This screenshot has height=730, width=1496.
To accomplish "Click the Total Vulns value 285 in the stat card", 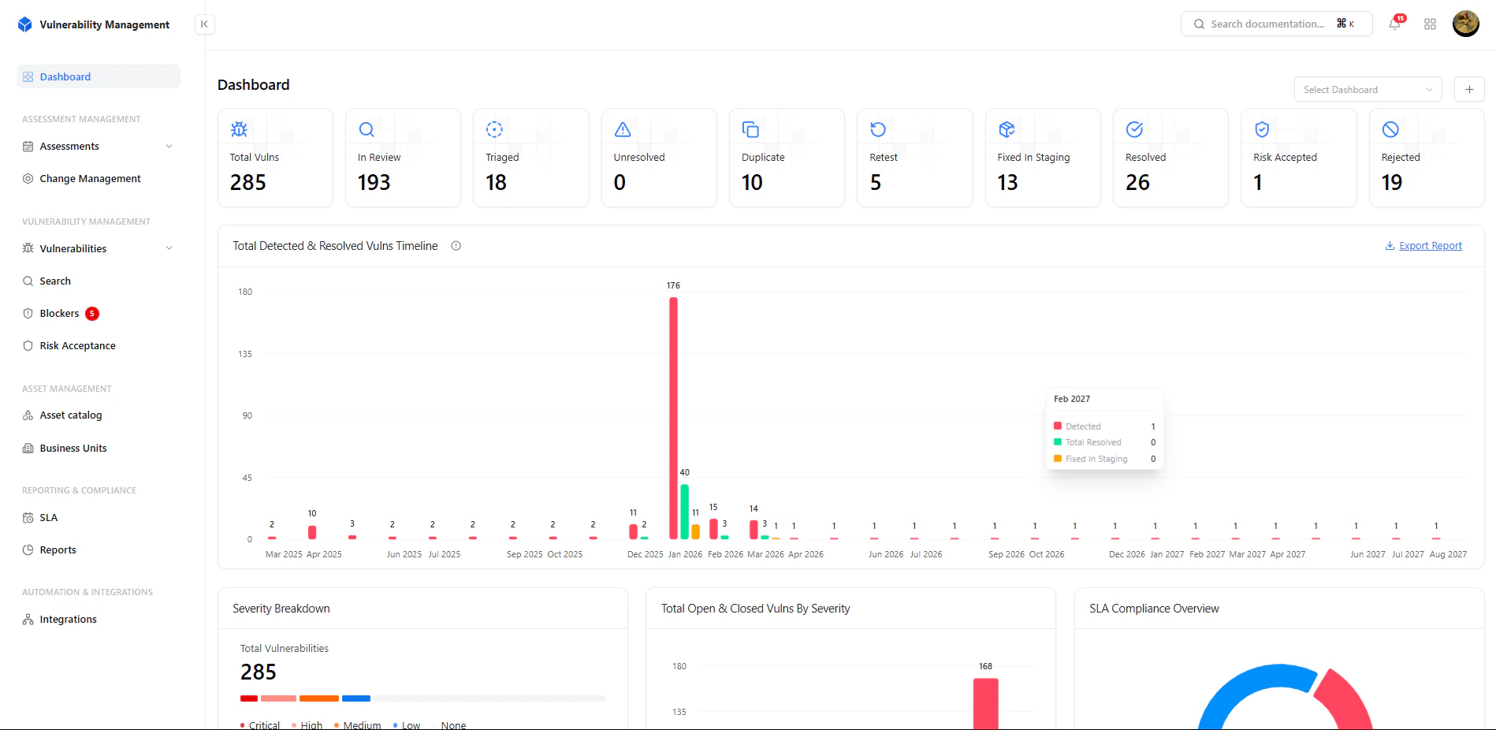I will tap(247, 183).
